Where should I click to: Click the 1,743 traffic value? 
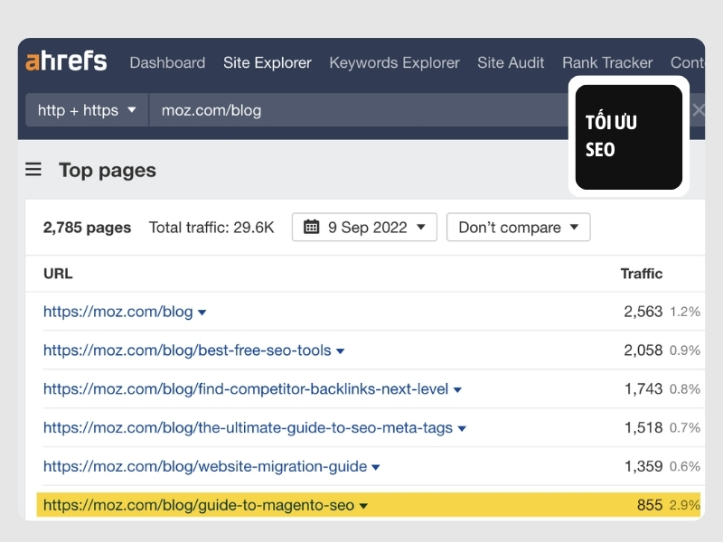[x=643, y=389]
